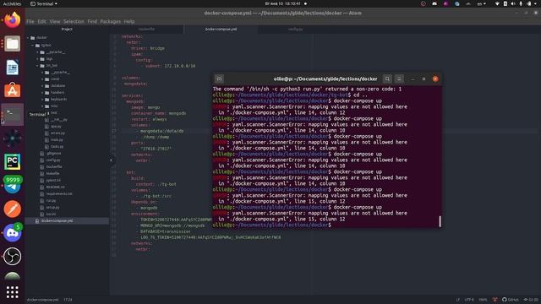
Task: Open PyCharm from the dock
Action: [x=13, y=161]
